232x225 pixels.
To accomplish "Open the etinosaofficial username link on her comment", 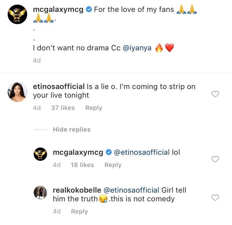I will point(59,87).
